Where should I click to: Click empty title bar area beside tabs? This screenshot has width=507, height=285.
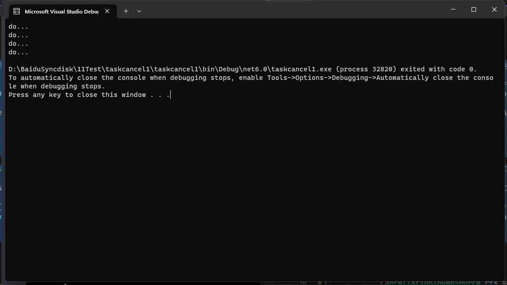(291, 10)
